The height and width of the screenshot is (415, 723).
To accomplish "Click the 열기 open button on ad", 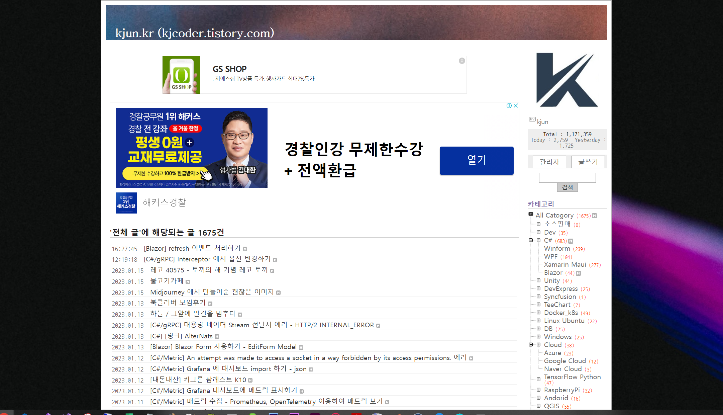I will [476, 160].
